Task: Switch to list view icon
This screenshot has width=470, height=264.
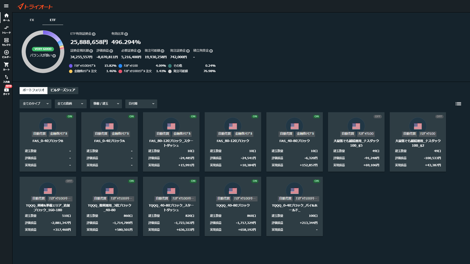Action: (x=458, y=104)
